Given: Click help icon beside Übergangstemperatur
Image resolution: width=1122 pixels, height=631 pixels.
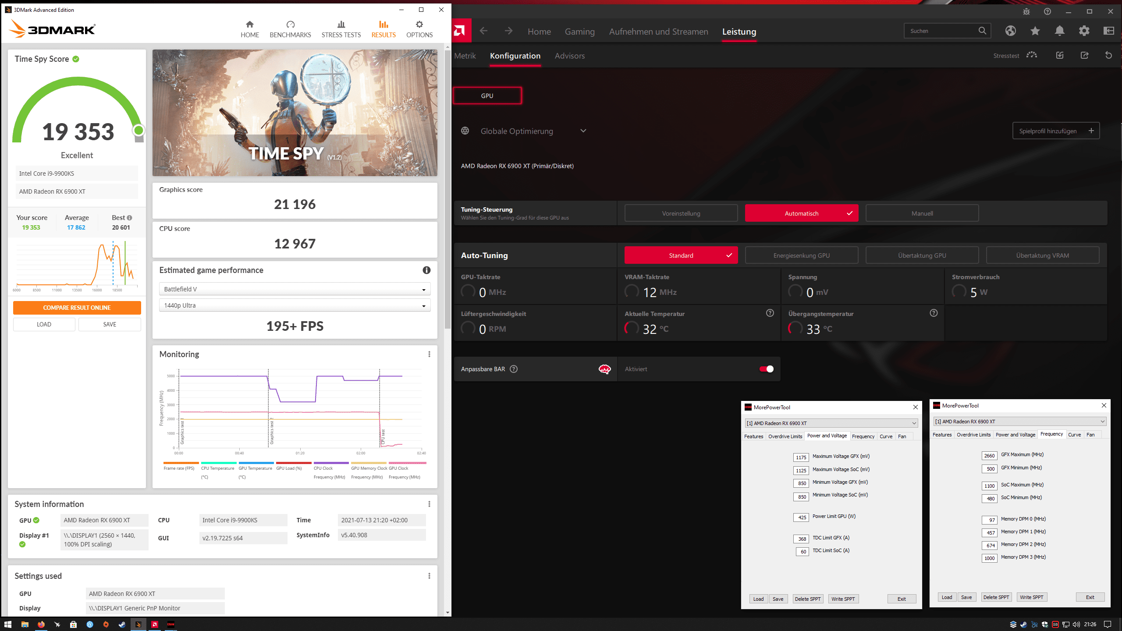Looking at the screenshot, I should [934, 313].
